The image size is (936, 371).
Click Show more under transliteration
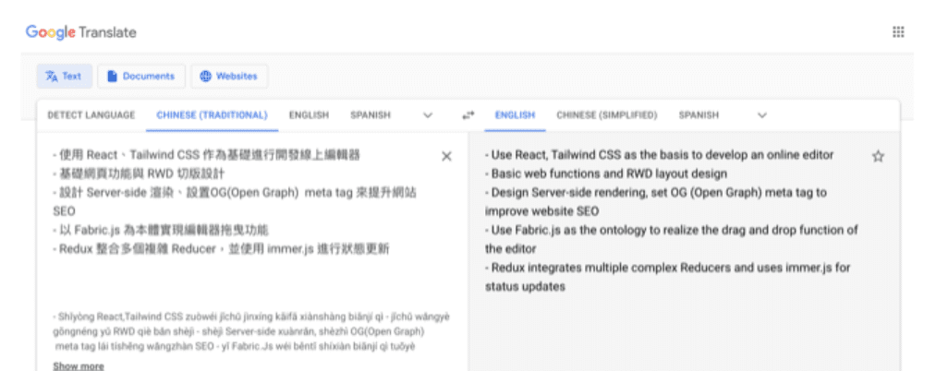[79, 366]
